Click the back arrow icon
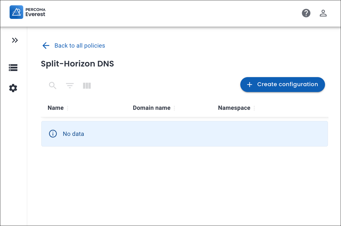Screen dimensions: 341x226 pos(46,46)
